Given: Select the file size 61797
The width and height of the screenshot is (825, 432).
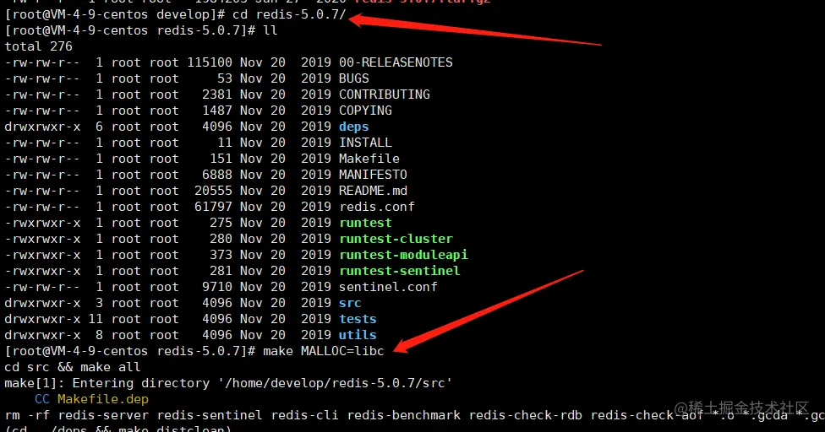Looking at the screenshot, I should click(x=214, y=207).
